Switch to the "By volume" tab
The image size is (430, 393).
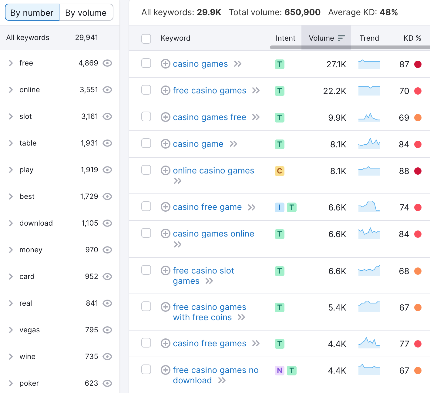pyautogui.click(x=86, y=12)
